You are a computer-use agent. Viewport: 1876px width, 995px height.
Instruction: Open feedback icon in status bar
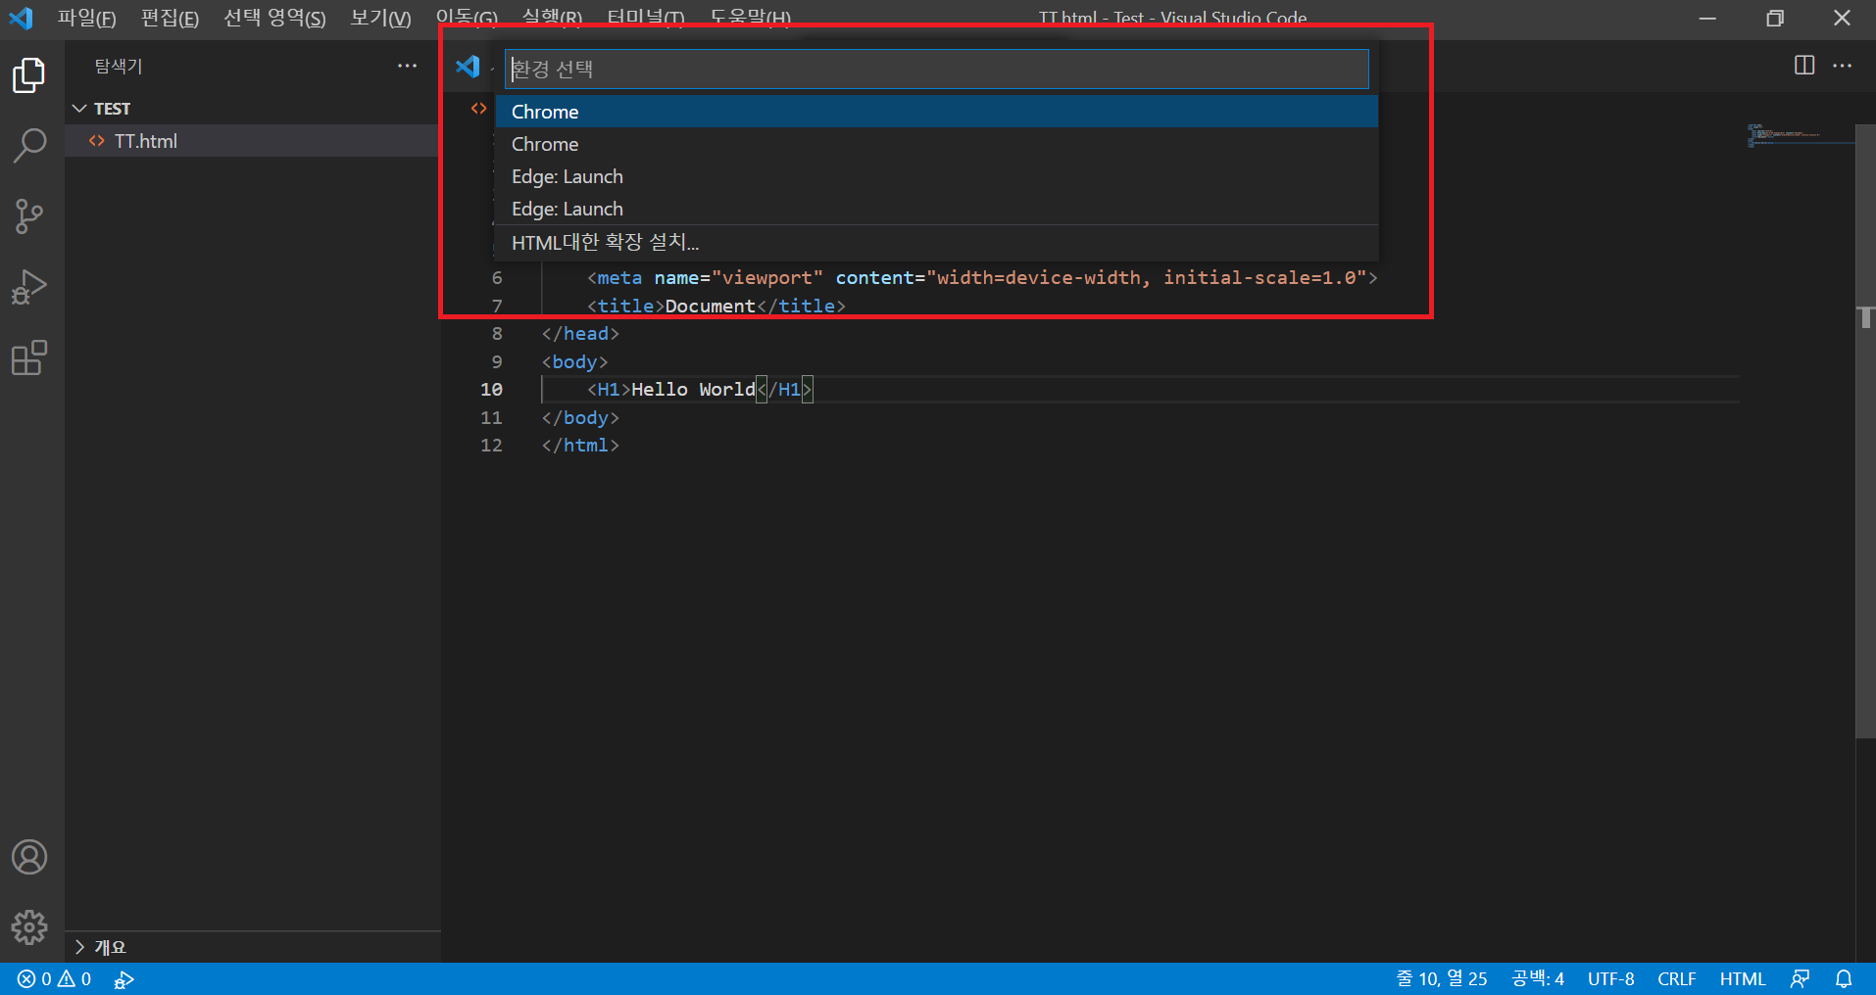(1801, 979)
